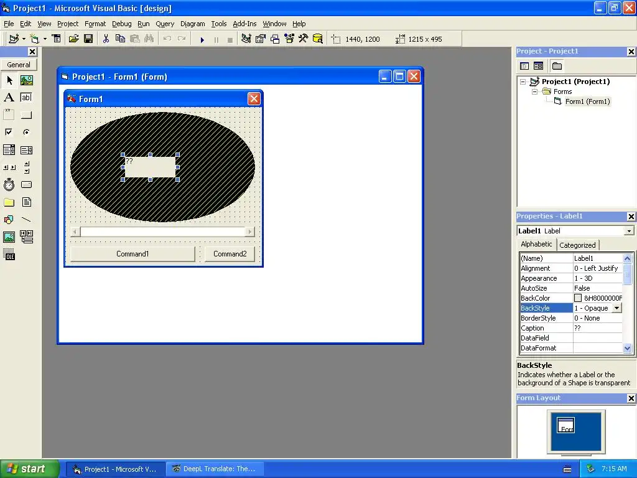
Task: Open the Debug menu
Action: pos(122,24)
